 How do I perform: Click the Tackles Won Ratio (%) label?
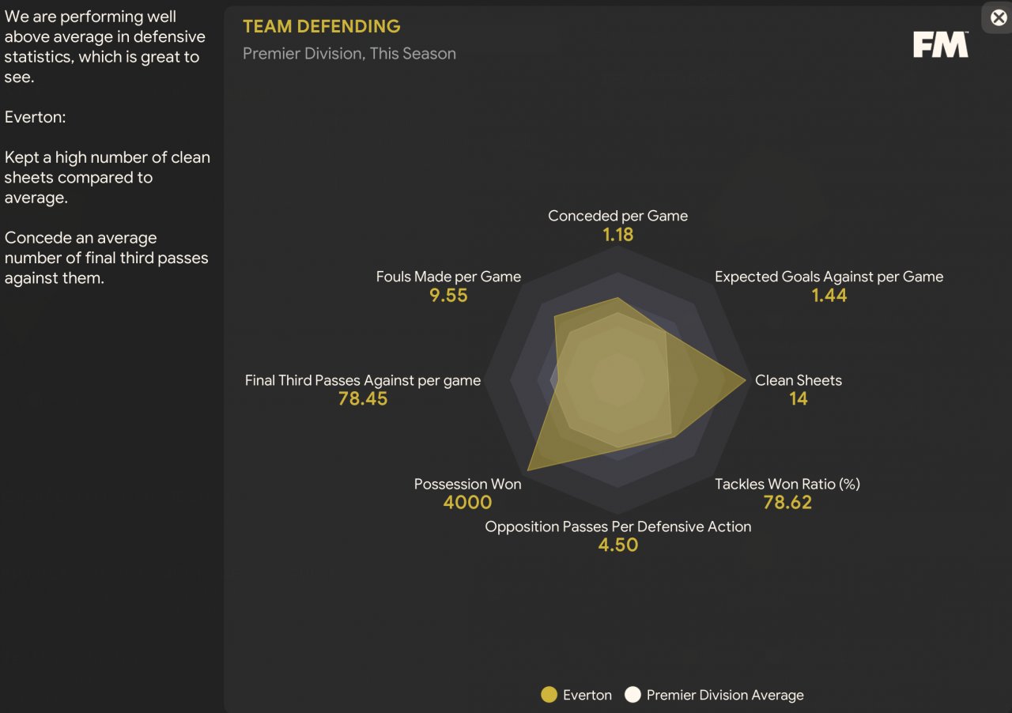click(x=787, y=484)
